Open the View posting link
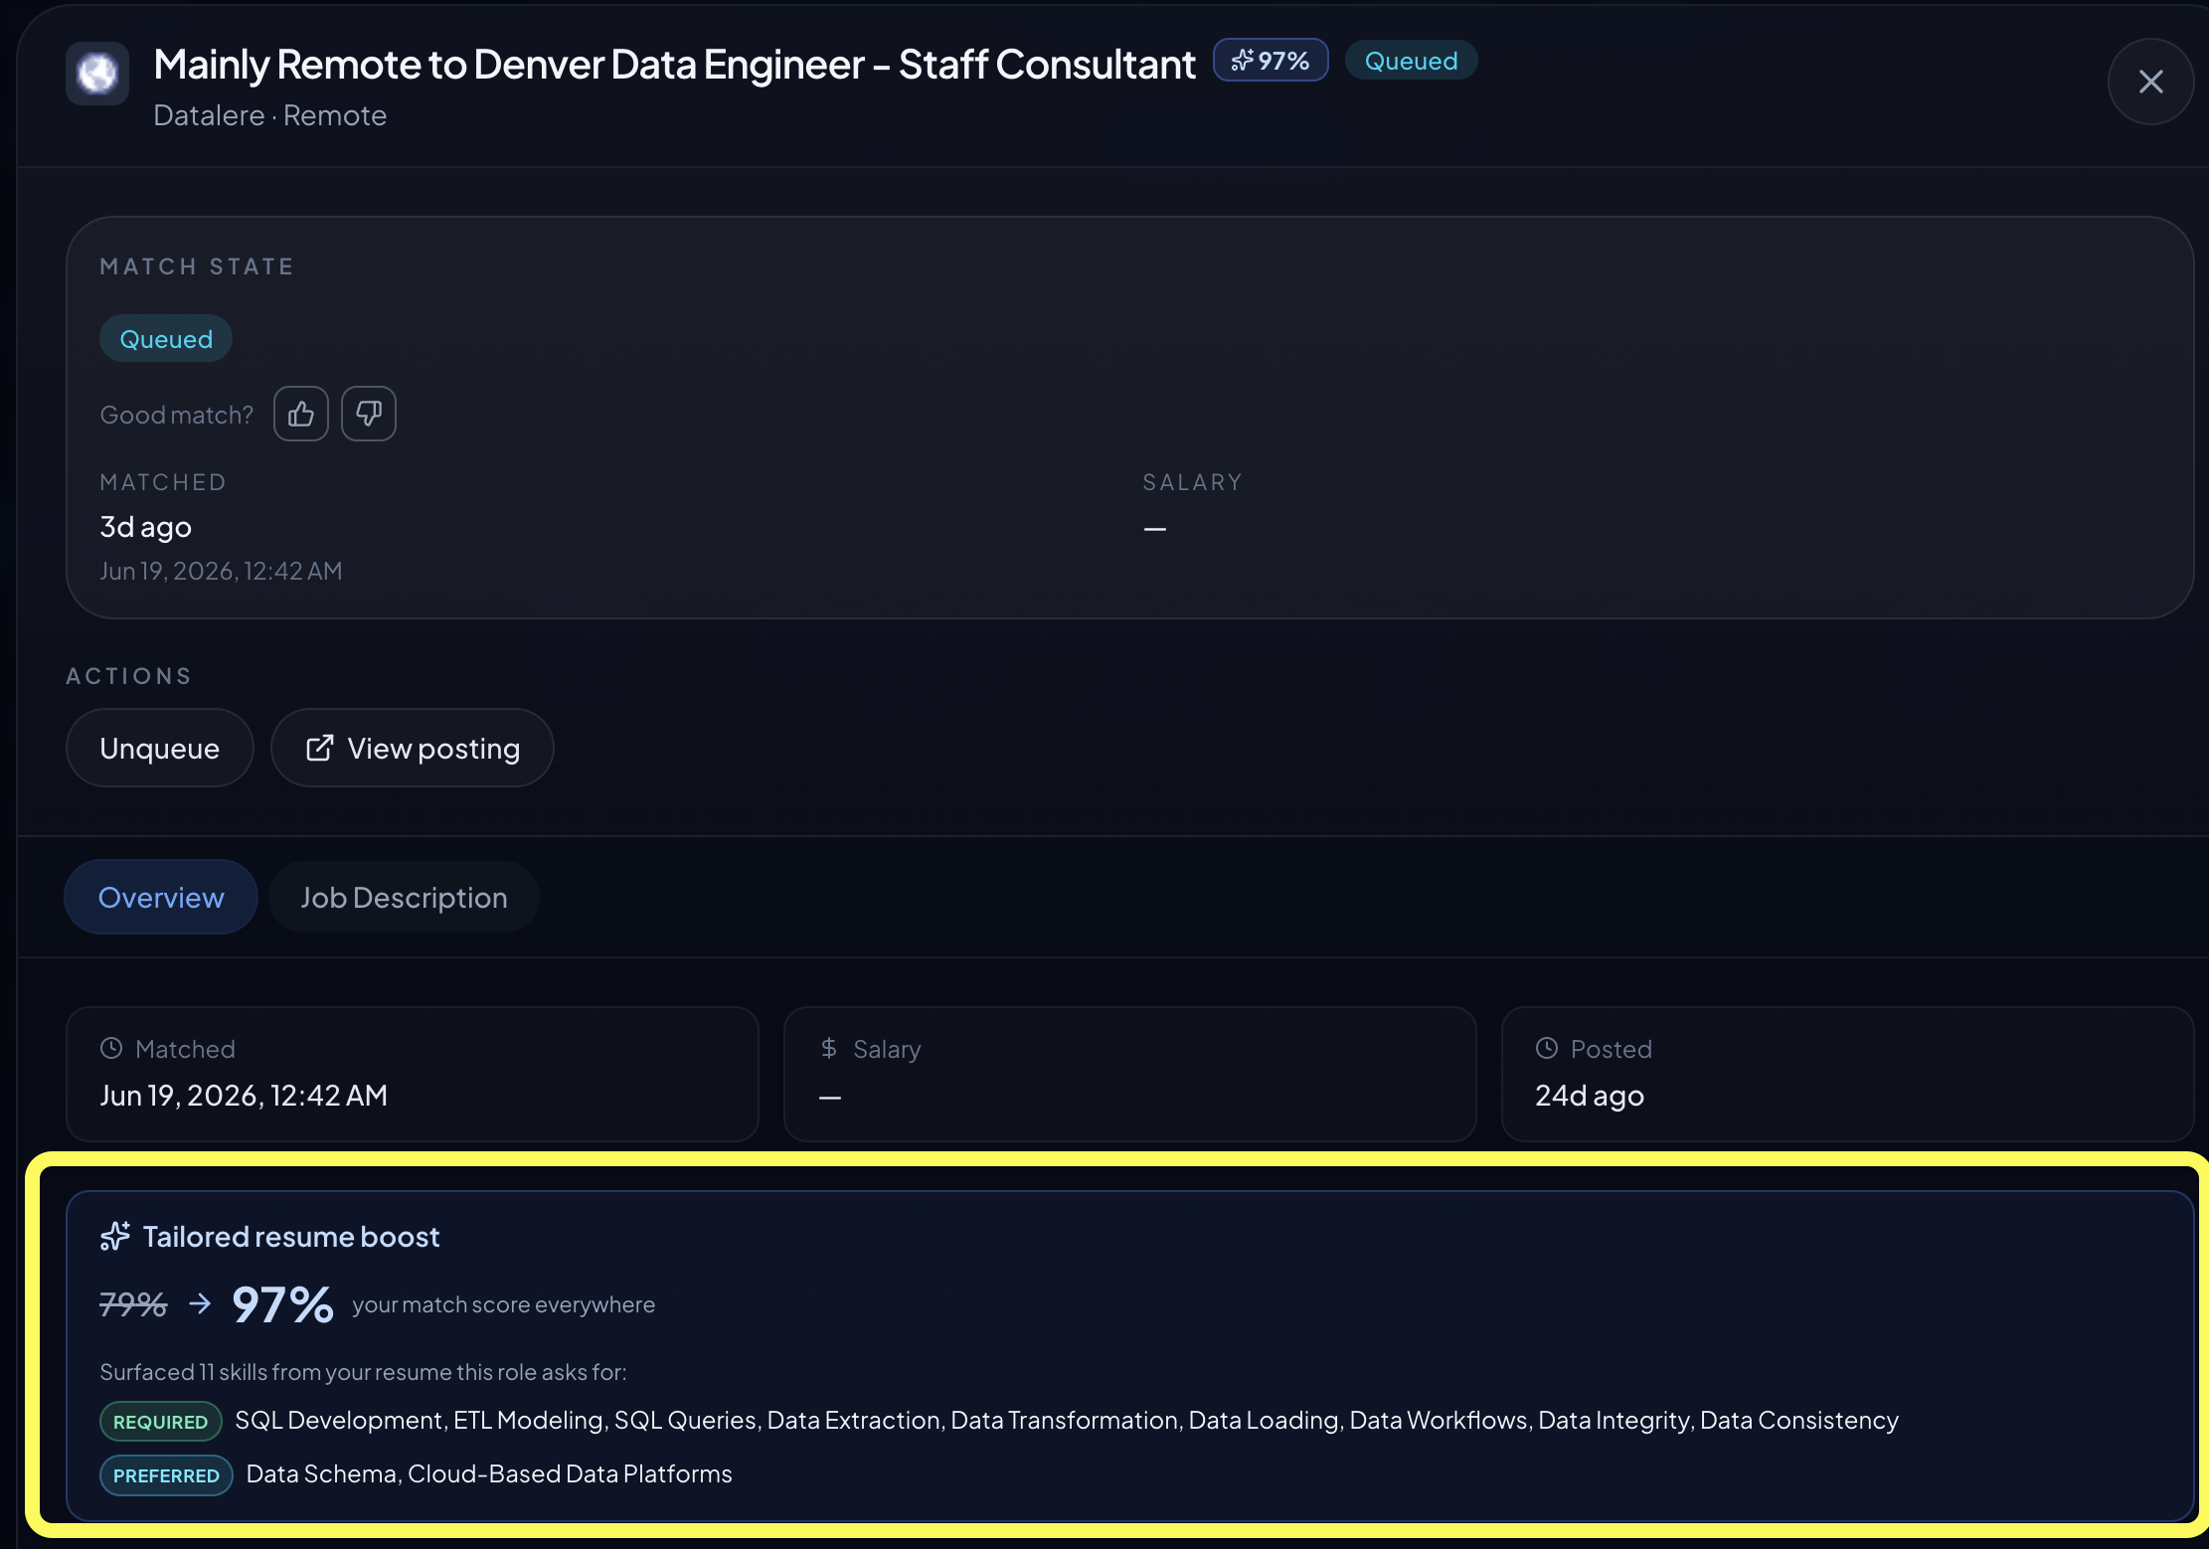The image size is (2209, 1549). tap(413, 748)
